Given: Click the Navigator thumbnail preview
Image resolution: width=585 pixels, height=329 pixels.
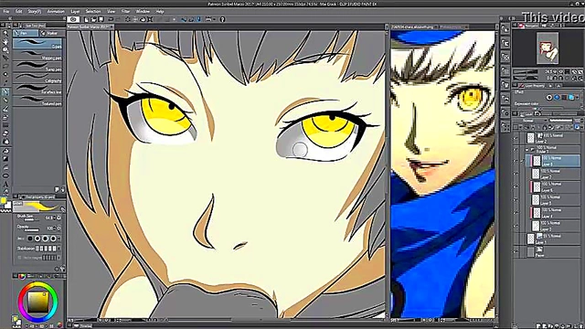Looking at the screenshot, I should click(x=548, y=48).
